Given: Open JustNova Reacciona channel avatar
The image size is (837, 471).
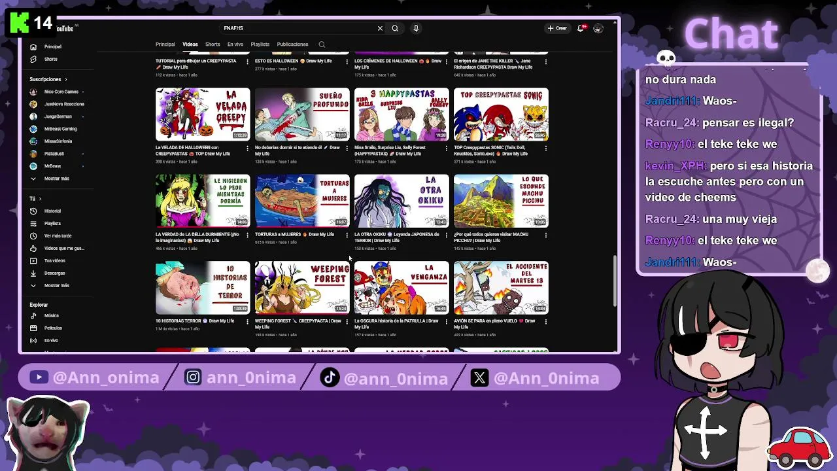Looking at the screenshot, I should pos(33,104).
